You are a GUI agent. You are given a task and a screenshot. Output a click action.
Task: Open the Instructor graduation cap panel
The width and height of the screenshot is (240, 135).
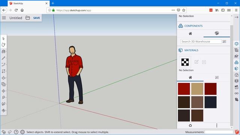click(x=237, y=56)
